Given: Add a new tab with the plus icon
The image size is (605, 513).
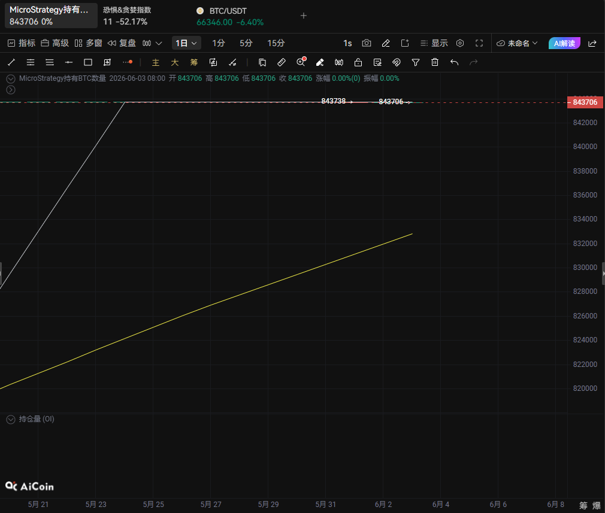Looking at the screenshot, I should (x=304, y=16).
